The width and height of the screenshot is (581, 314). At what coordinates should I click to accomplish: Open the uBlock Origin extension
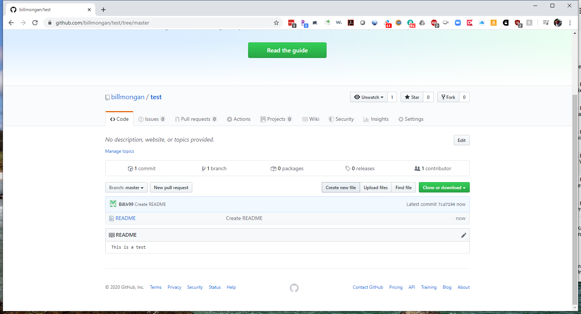(517, 23)
